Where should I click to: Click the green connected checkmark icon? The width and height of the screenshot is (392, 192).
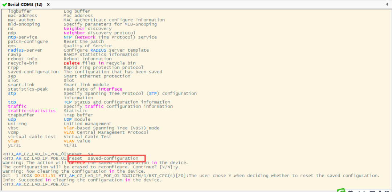pyautogui.click(x=4, y=4)
